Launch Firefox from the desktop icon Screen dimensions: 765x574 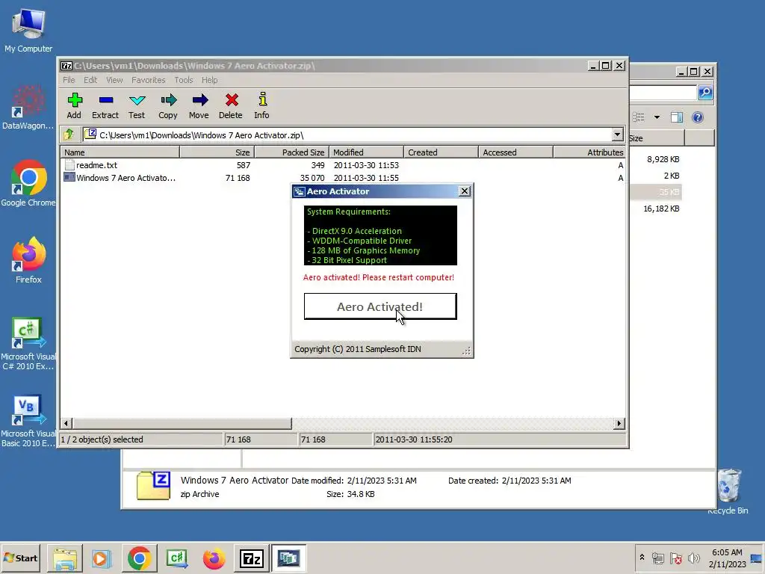(x=28, y=261)
